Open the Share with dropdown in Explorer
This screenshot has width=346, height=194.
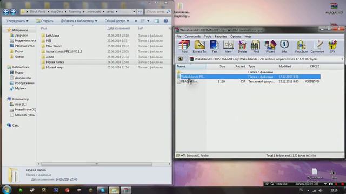coord(117,21)
